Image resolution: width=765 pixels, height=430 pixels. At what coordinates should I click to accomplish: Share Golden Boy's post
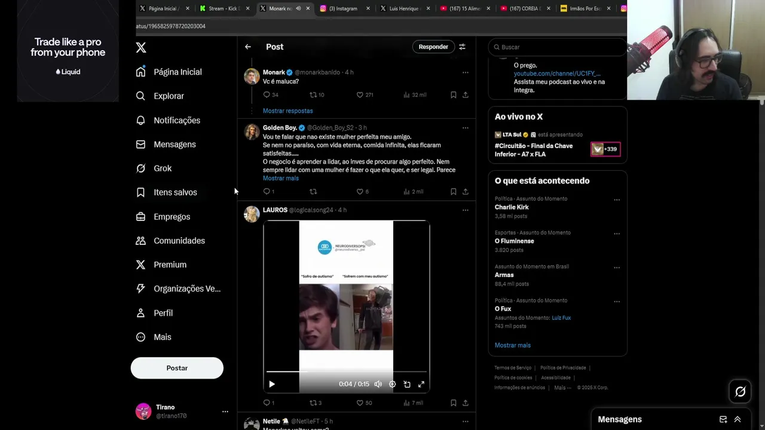pyautogui.click(x=466, y=191)
